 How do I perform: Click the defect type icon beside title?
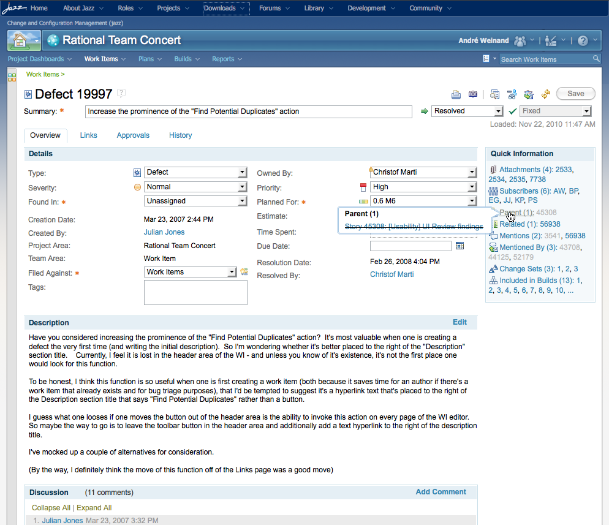pos(28,94)
